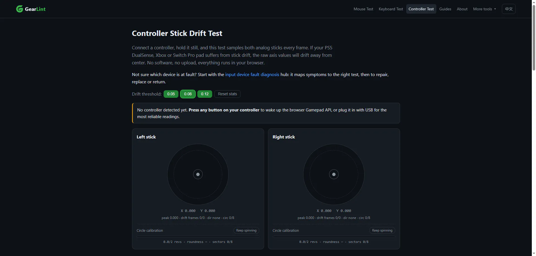Click Keep spinning under Left stick

pyautogui.click(x=246, y=230)
